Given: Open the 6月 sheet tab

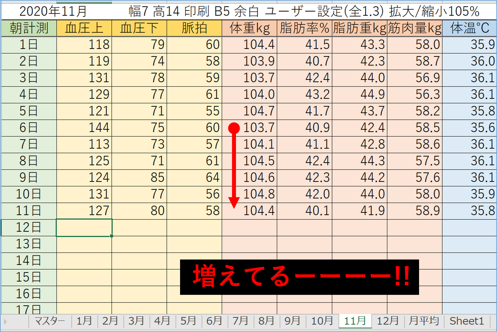Looking at the screenshot, I should [214, 321].
